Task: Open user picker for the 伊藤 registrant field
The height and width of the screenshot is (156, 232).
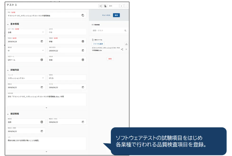Action: [83, 41]
